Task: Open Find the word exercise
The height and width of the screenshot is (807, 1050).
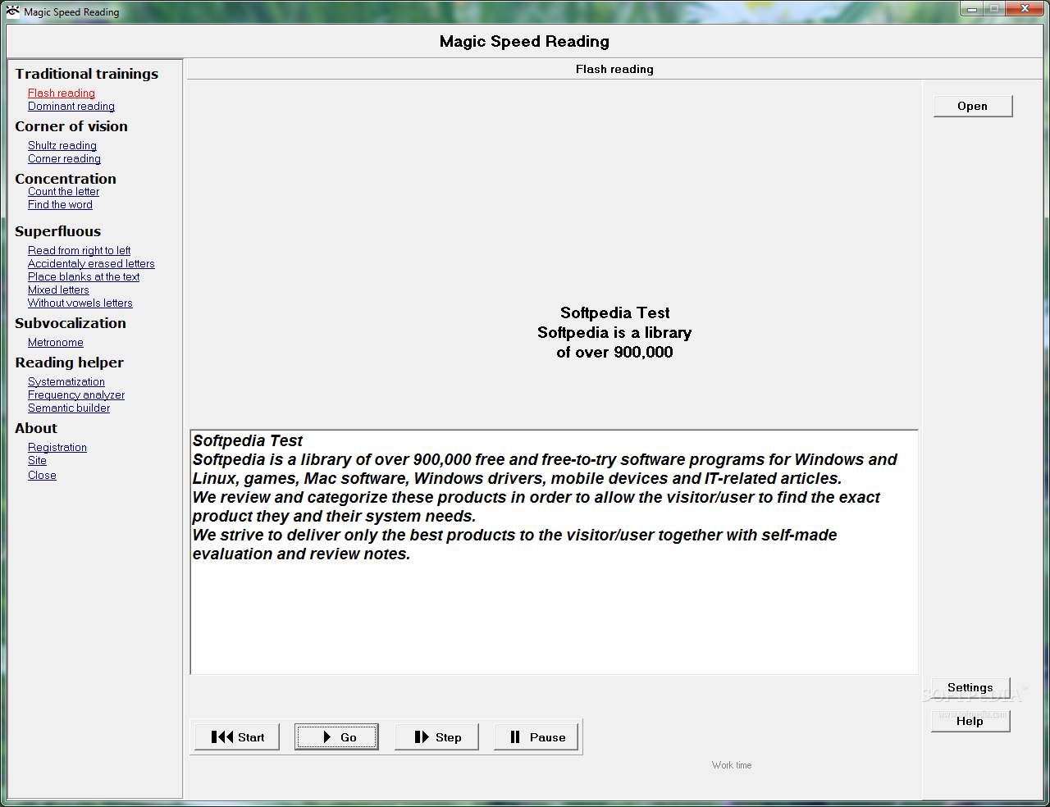Action: point(60,205)
